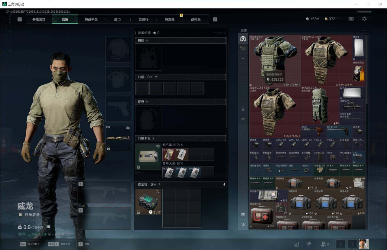Select the 战地医疗箱 with 800 points
This screenshot has width=387, height=250.
click(x=262, y=215)
